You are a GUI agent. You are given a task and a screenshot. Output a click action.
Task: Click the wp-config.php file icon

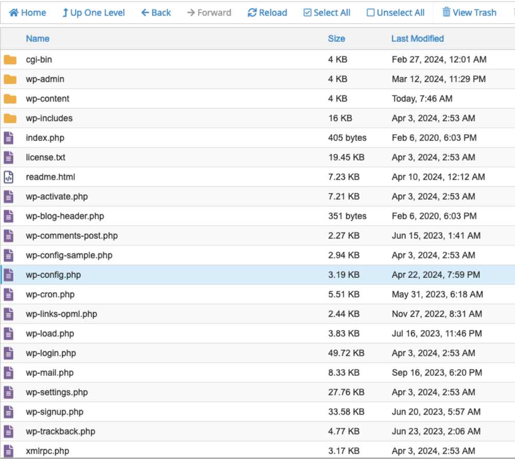tap(9, 275)
